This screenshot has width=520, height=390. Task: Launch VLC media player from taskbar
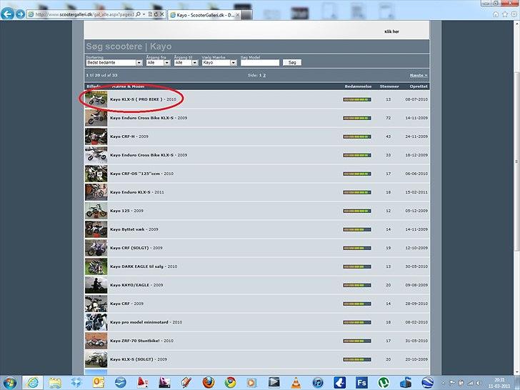coord(296,382)
